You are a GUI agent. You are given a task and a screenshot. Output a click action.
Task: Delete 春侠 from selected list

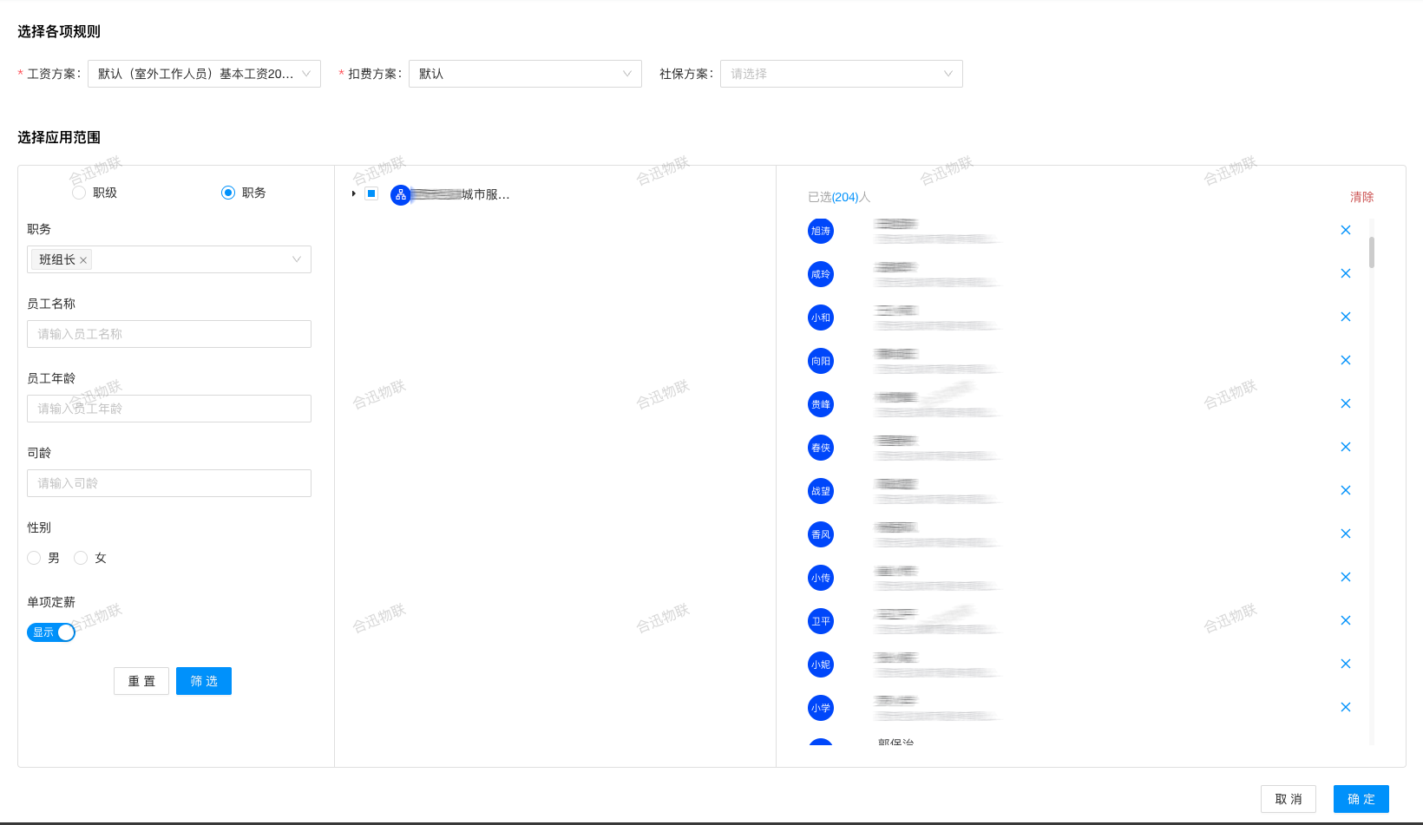pyautogui.click(x=1345, y=447)
